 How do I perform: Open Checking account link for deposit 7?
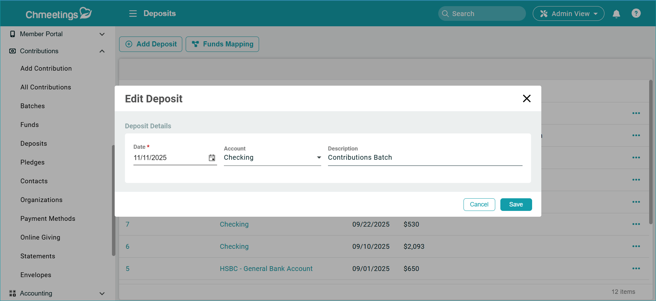click(x=234, y=224)
